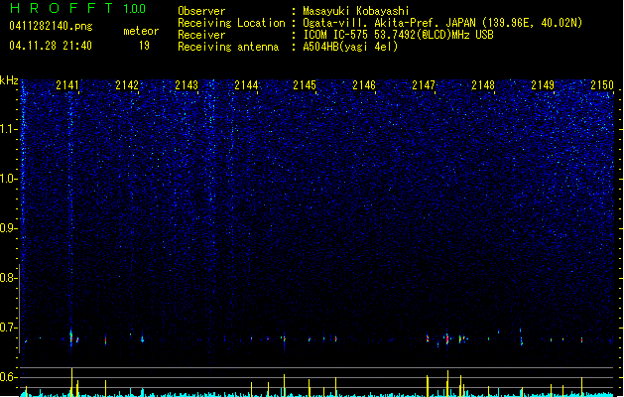624x397 pixels.
Task: Click the HROFFT title text
Action: pos(62,8)
